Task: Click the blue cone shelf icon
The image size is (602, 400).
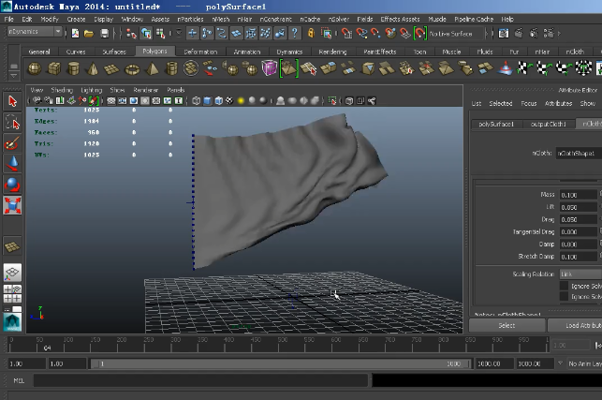Action: [x=505, y=68]
